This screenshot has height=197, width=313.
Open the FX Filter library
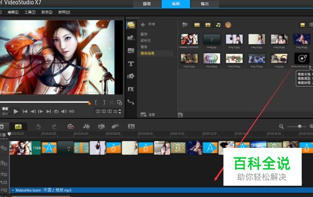[x=131, y=89]
